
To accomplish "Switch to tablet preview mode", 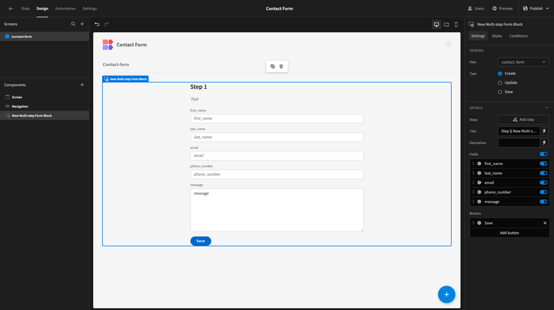I will 446,25.
